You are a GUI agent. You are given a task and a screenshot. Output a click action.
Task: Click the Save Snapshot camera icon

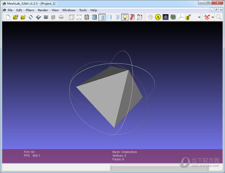coord(46,17)
